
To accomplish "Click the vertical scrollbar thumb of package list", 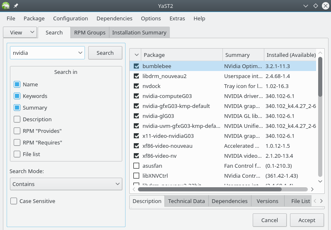I will [x=320, y=76].
